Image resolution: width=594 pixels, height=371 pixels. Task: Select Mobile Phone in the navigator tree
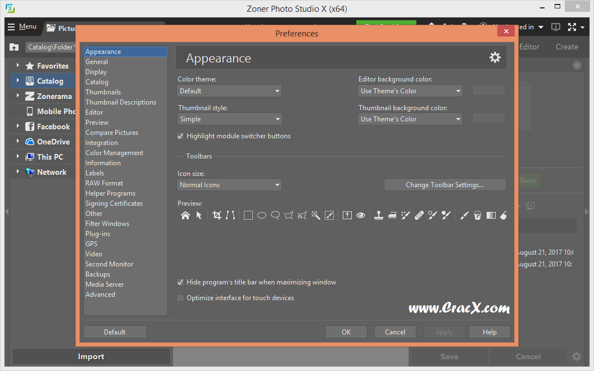51,111
